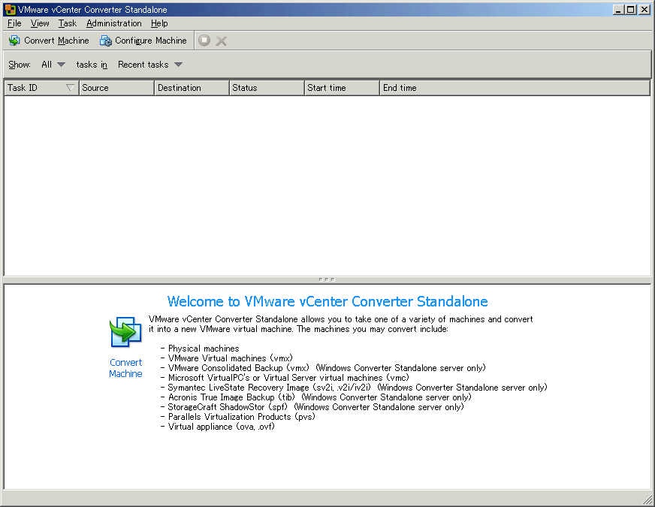Viewport: 655px width, 507px height.
Task: Click the Configure Machine toolbar label
Action: pos(151,41)
